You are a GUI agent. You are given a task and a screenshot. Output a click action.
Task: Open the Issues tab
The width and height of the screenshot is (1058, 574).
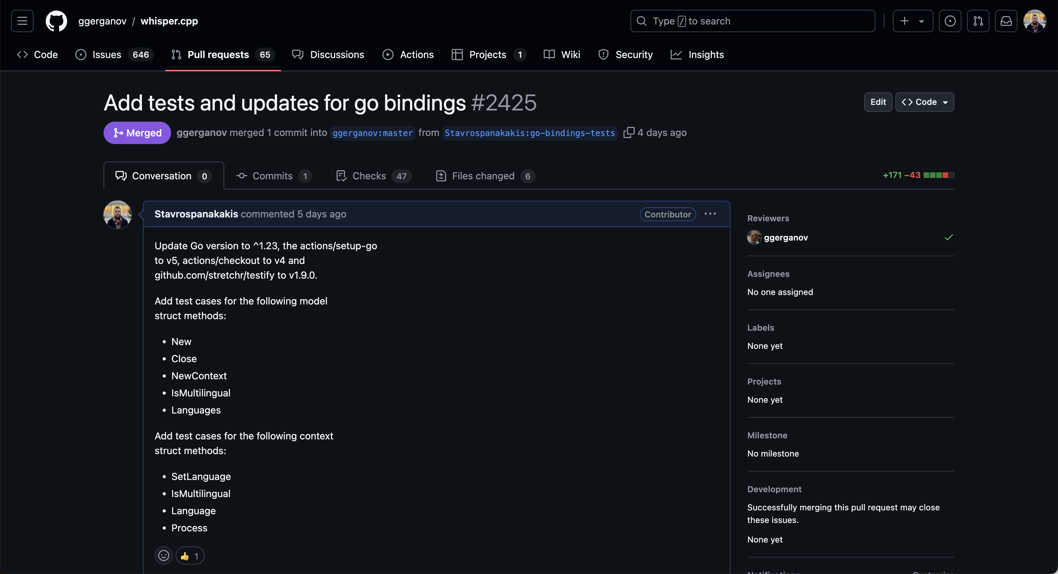point(114,54)
